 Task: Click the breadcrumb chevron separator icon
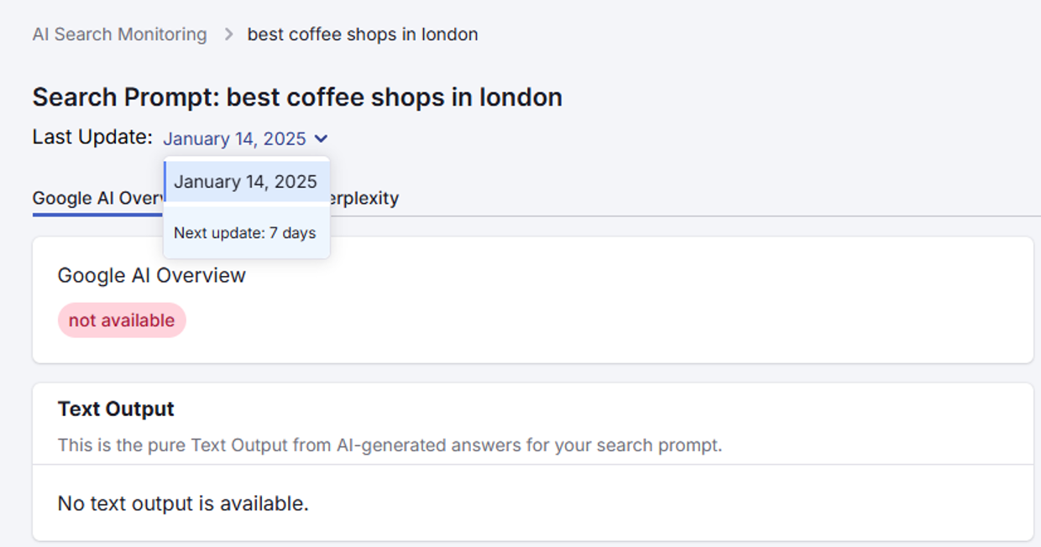click(x=227, y=34)
